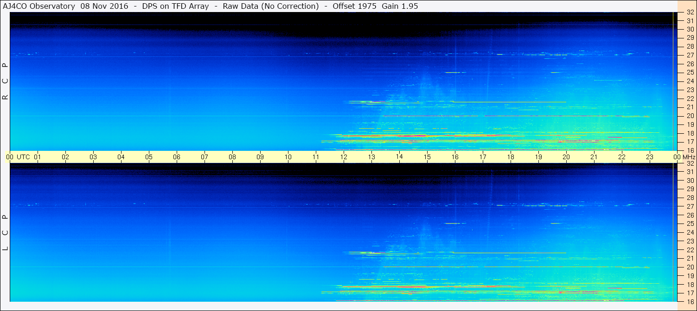This screenshot has height=311, width=697.
Task: Select the 20 MHz label on the RCP scale
Action: [x=690, y=116]
